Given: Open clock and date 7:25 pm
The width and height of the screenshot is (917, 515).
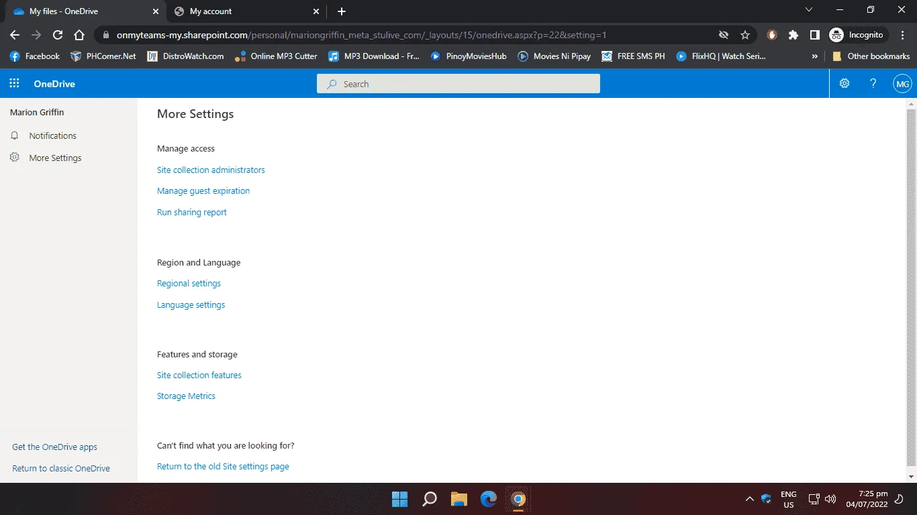Looking at the screenshot, I should [867, 499].
